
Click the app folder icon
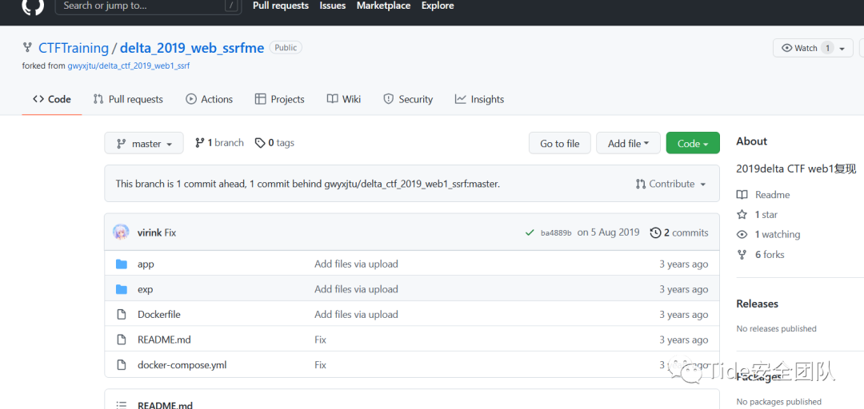122,264
